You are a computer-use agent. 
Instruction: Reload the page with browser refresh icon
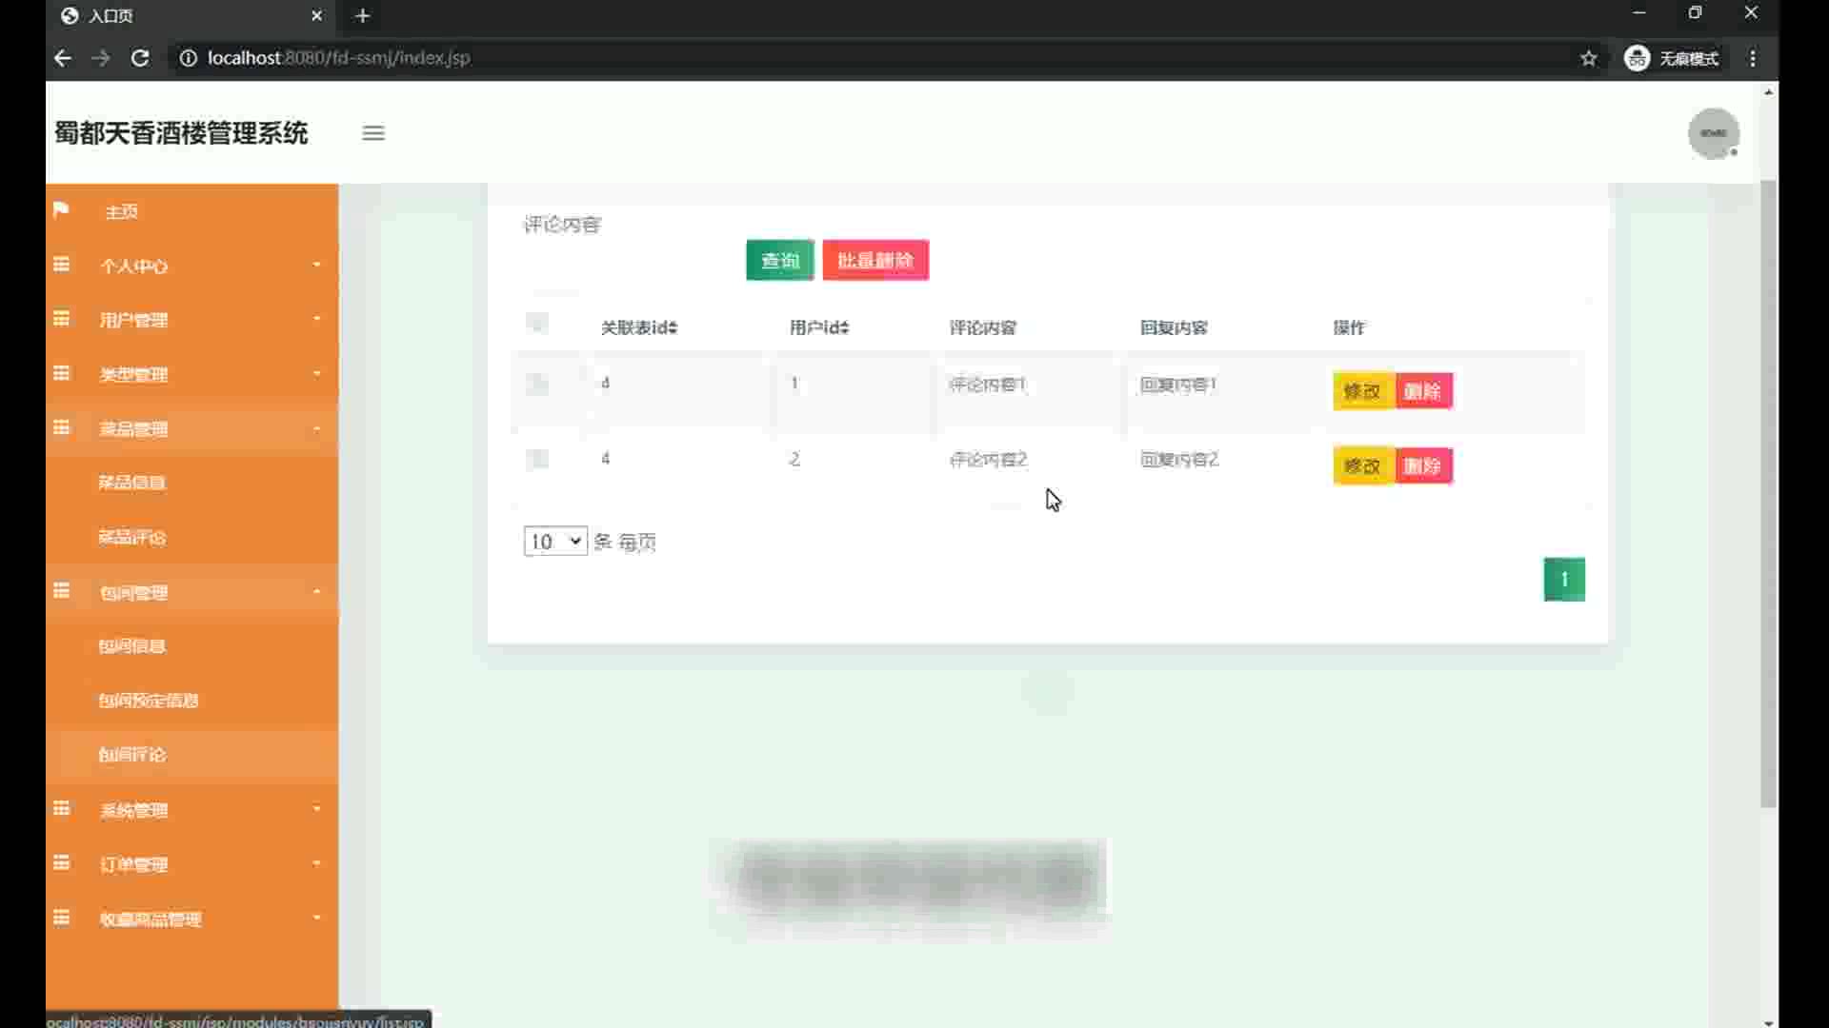click(x=140, y=58)
